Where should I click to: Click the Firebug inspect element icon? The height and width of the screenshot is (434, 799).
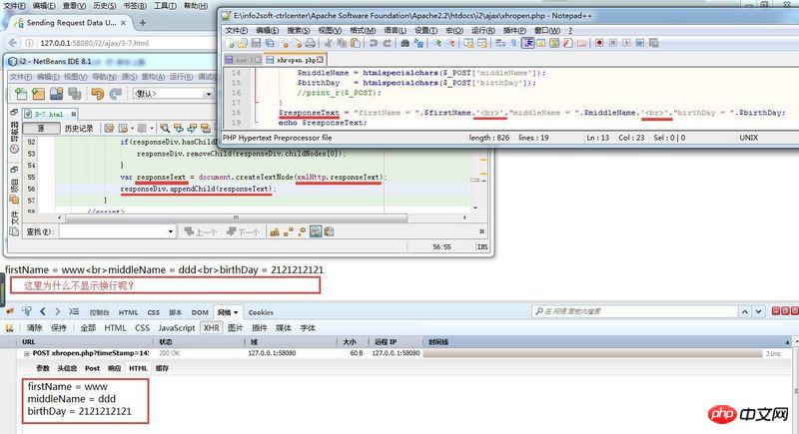pos(28,312)
